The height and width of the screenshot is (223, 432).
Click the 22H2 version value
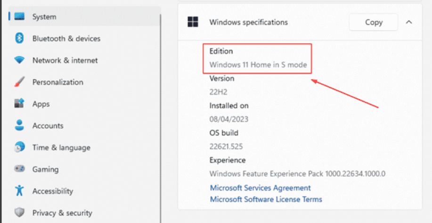coord(218,92)
